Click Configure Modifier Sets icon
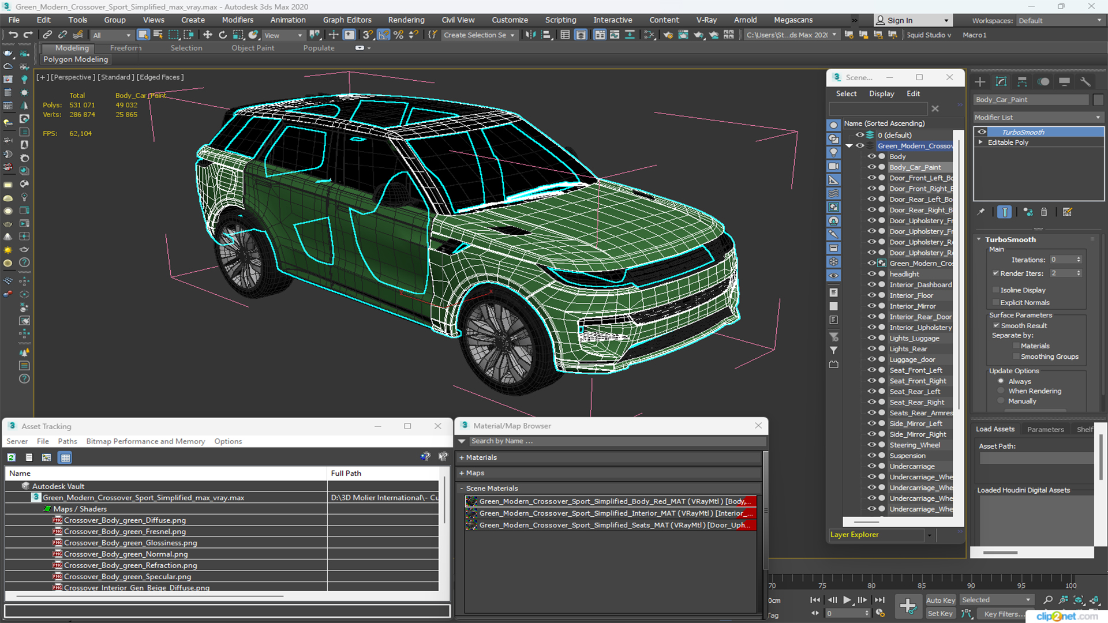Image resolution: width=1108 pixels, height=623 pixels. (x=1067, y=212)
